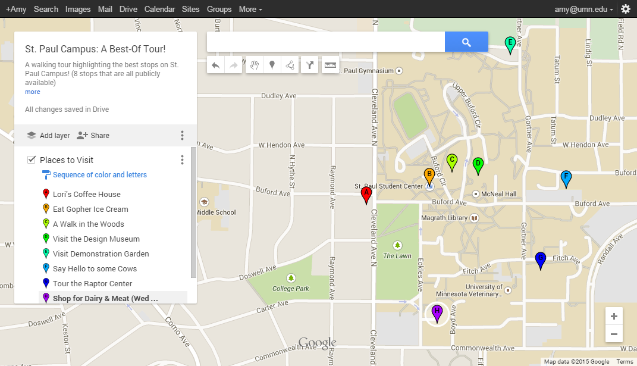The width and height of the screenshot is (637, 366).
Task: Click the 'more' link in the description
Action: coord(32,91)
